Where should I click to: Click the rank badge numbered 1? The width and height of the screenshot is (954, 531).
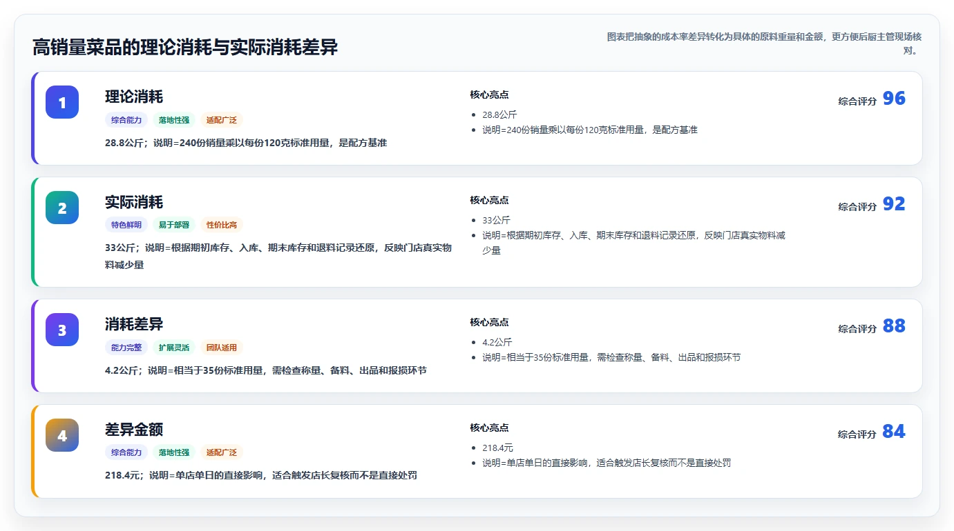62,102
